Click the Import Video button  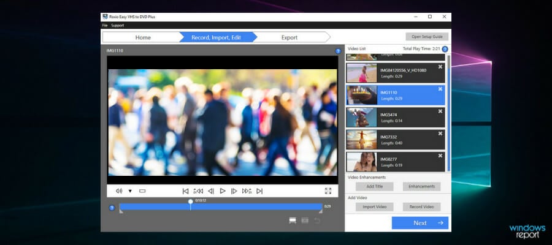point(374,206)
